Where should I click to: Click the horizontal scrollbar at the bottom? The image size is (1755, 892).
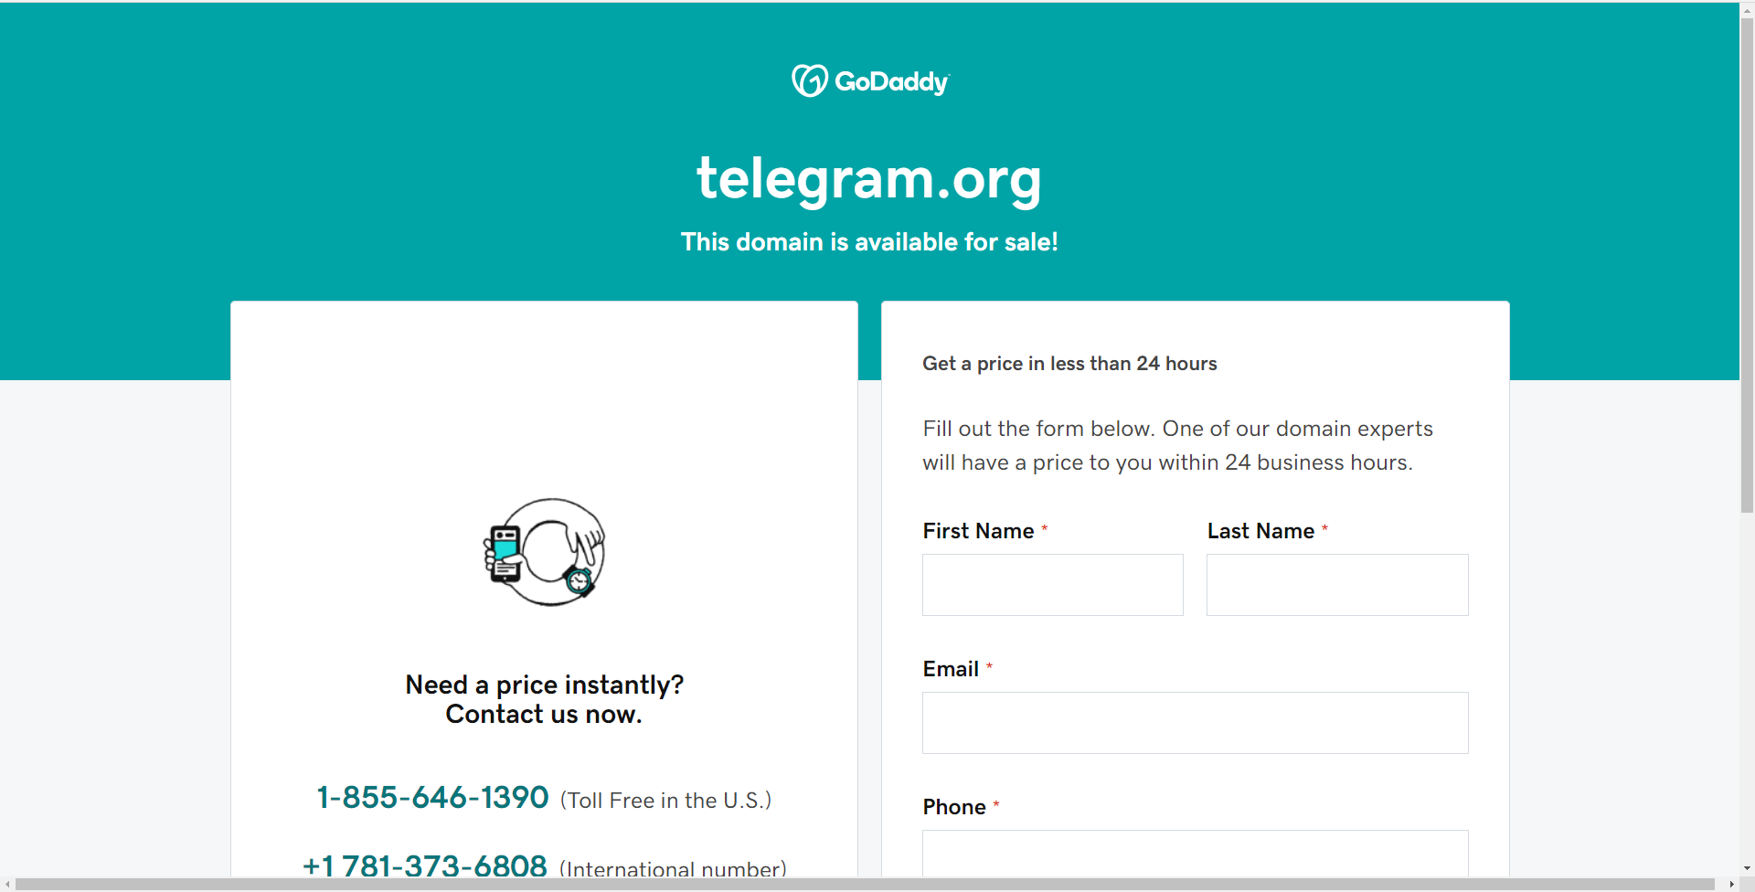pyautogui.click(x=864, y=884)
